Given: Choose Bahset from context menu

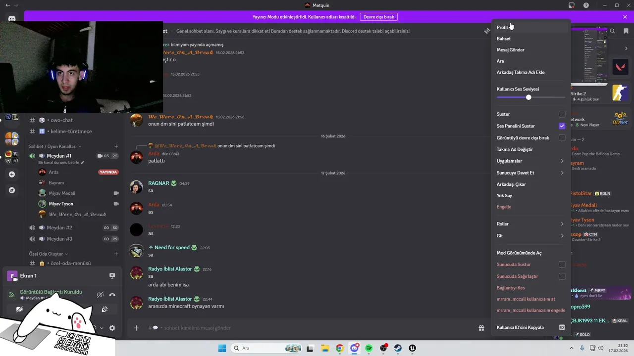Looking at the screenshot, I should pyautogui.click(x=531, y=39).
